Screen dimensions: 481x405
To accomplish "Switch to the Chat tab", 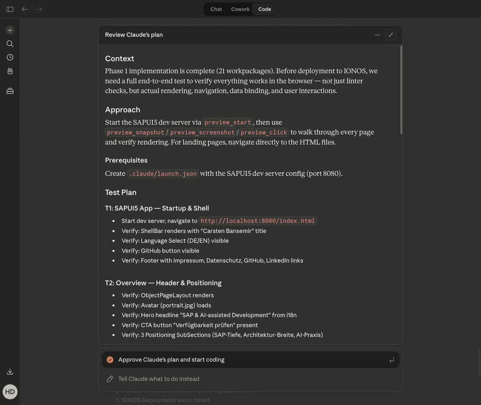I will coord(216,9).
